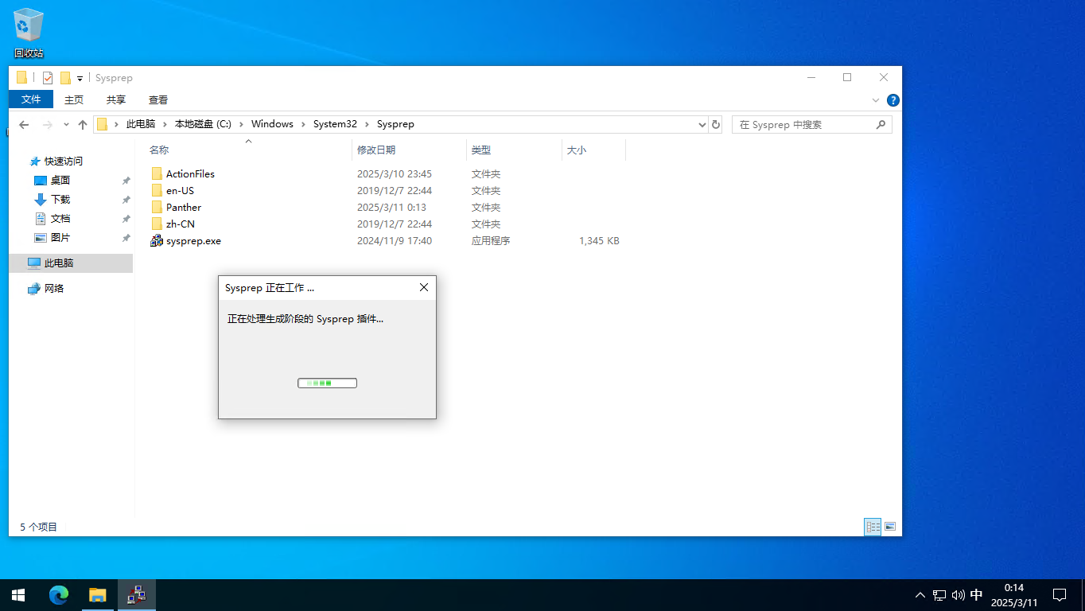
Task: Sort by the 修改日期 column header
Action: 409,150
